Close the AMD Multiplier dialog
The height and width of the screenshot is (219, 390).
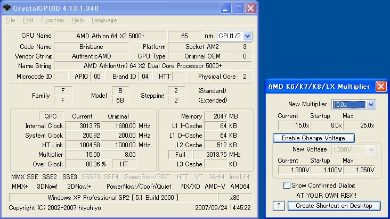(x=381, y=86)
